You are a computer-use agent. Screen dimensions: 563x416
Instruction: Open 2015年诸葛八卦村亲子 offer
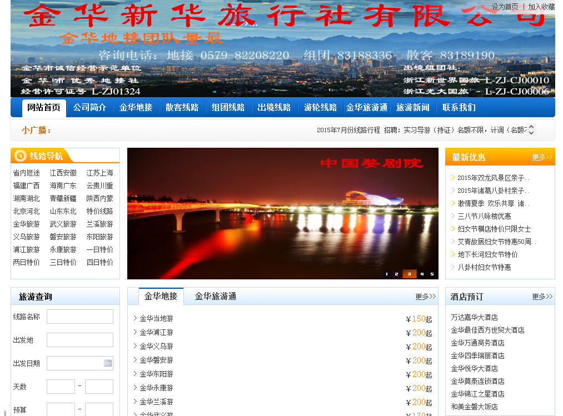coord(494,191)
